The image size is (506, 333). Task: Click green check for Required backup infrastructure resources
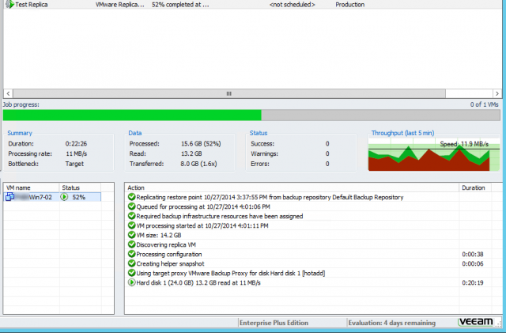pyautogui.click(x=131, y=216)
